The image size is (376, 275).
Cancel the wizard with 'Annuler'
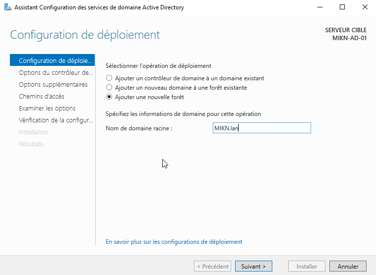(348, 266)
